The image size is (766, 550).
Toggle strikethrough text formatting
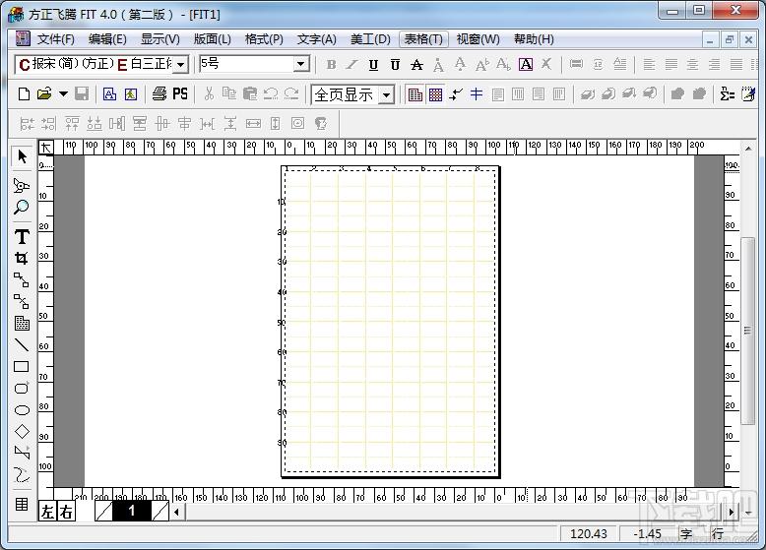click(x=416, y=64)
